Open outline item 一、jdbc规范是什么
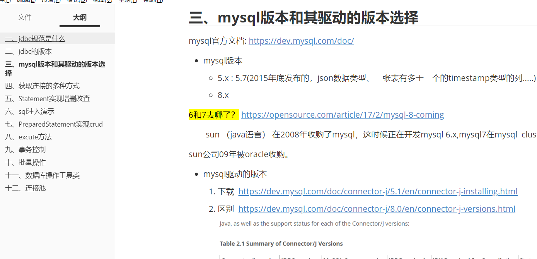Viewport: 537px width, 259px height. [35, 39]
